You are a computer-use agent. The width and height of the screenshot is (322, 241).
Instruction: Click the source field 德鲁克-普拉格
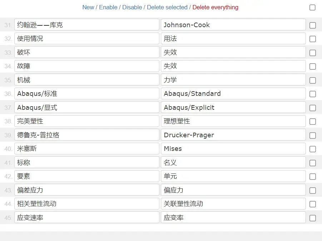[87, 135]
